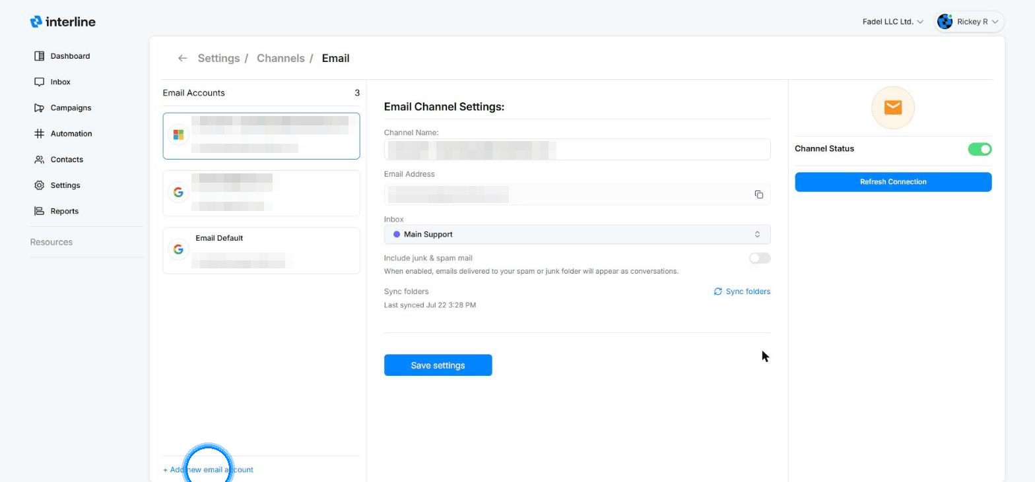The width and height of the screenshot is (1035, 482).
Task: Click the purple dot in Main Support inbox
Action: (397, 234)
